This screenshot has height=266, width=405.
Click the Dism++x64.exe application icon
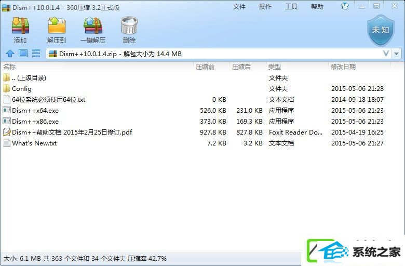coord(7,110)
